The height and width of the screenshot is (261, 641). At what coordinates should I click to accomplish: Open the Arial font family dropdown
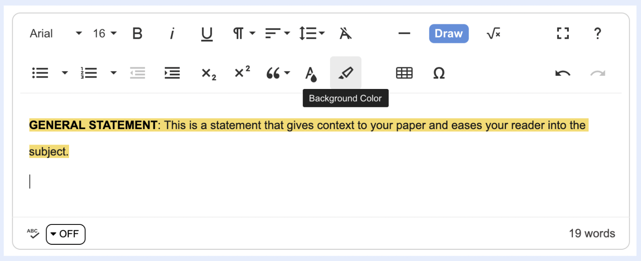[x=56, y=33]
